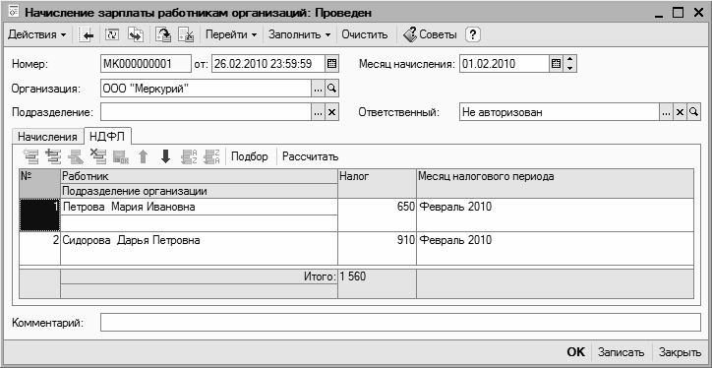The image size is (712, 368).
Task: Click the Налог column header
Action: point(377,184)
